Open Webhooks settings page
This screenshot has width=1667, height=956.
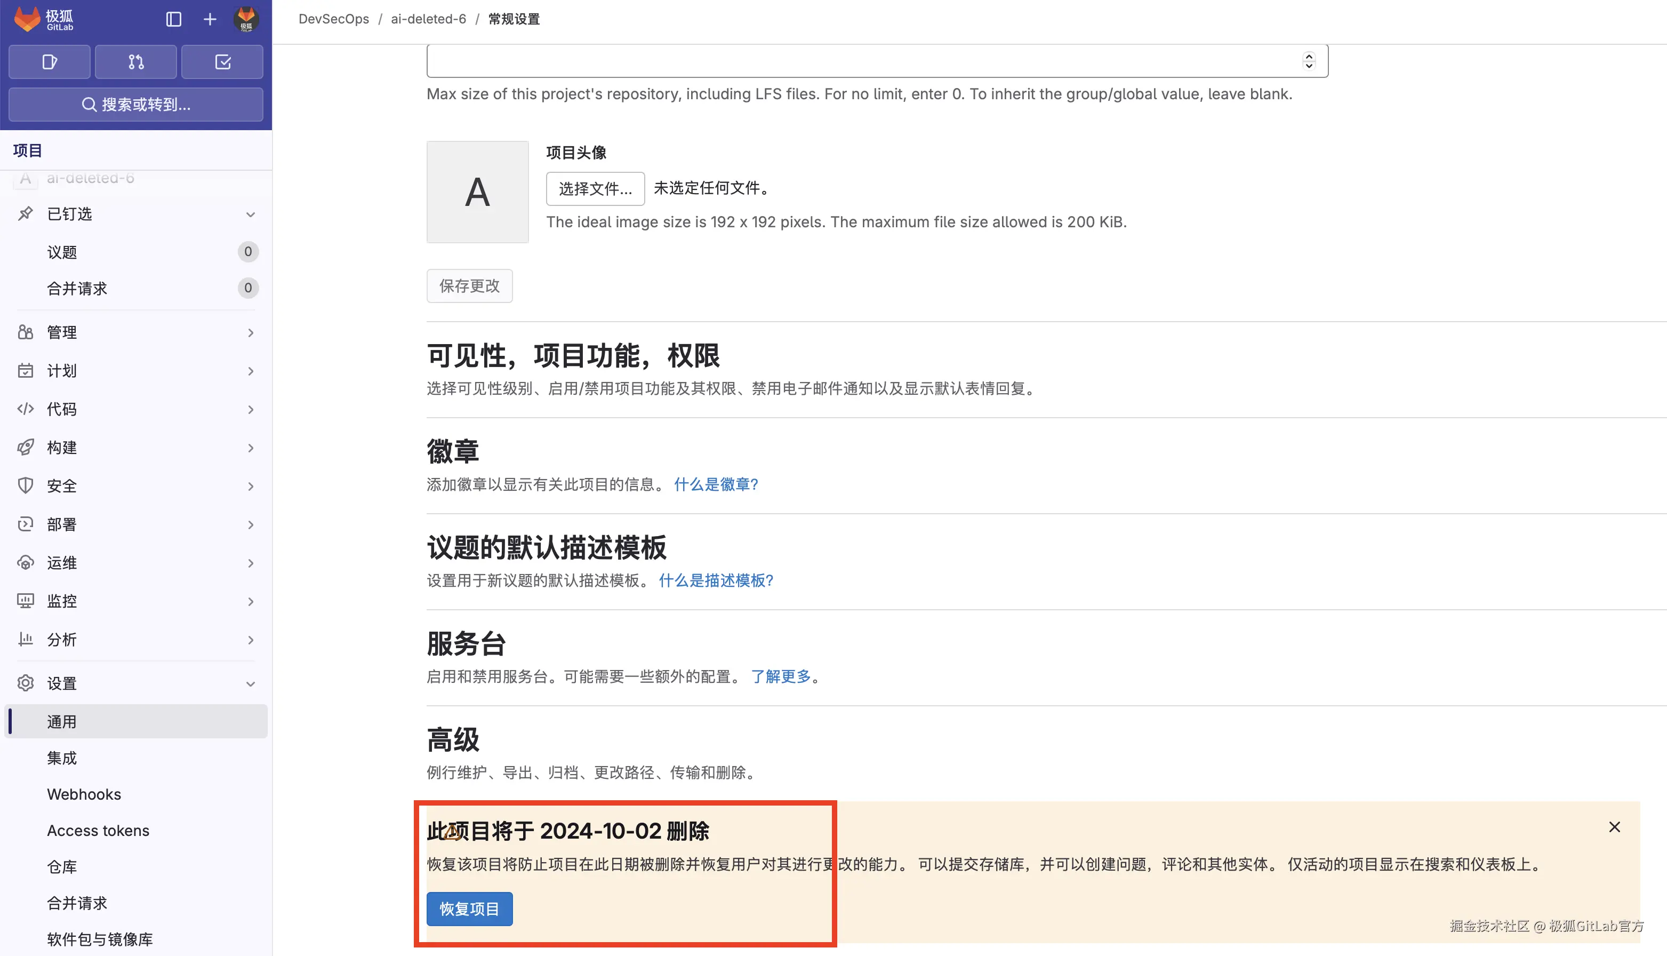(84, 794)
